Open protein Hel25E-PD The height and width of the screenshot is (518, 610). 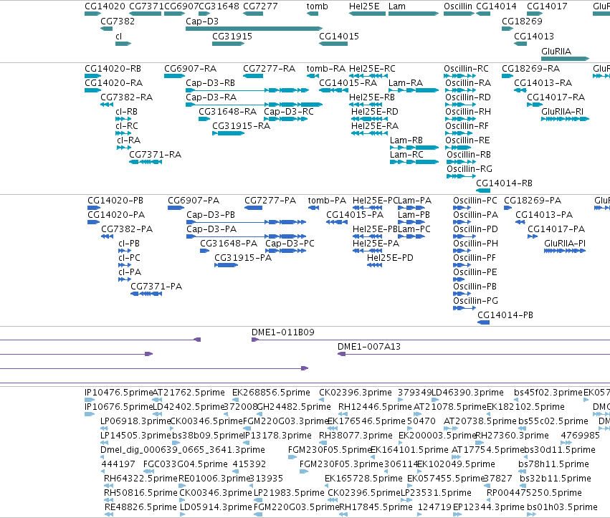[375, 265]
